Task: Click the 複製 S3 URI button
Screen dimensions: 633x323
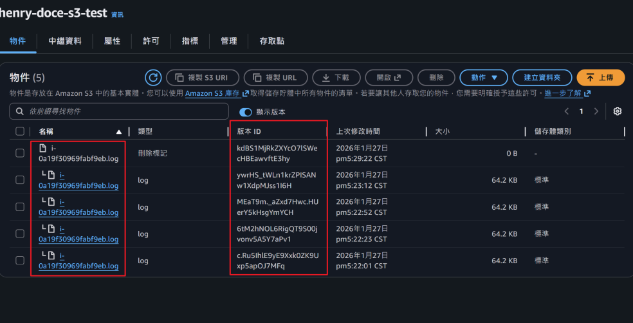Action: coord(203,77)
